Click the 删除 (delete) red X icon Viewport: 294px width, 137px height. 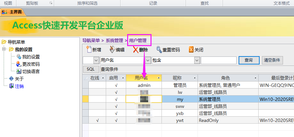pyautogui.click(x=135, y=50)
